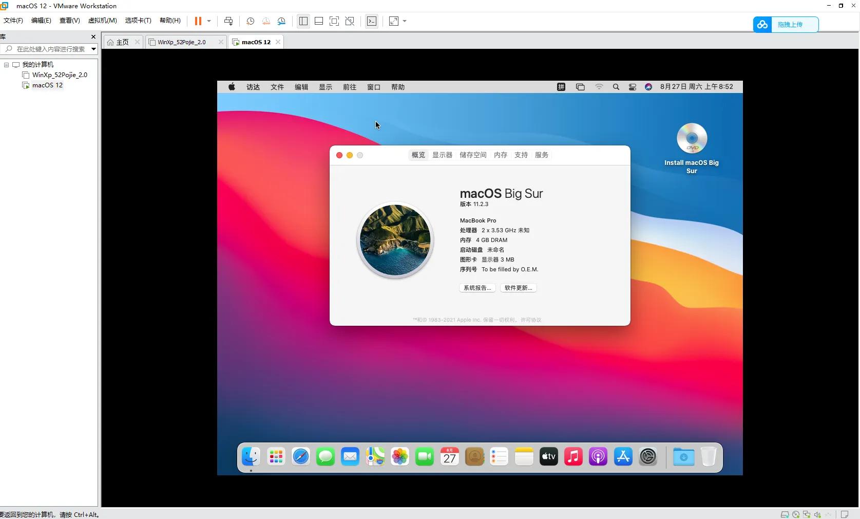
Task: Collapse the 我的计算机 tree node
Action: (6, 65)
